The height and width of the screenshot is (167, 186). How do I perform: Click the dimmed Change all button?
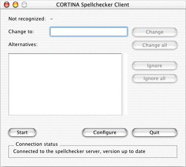(155, 45)
